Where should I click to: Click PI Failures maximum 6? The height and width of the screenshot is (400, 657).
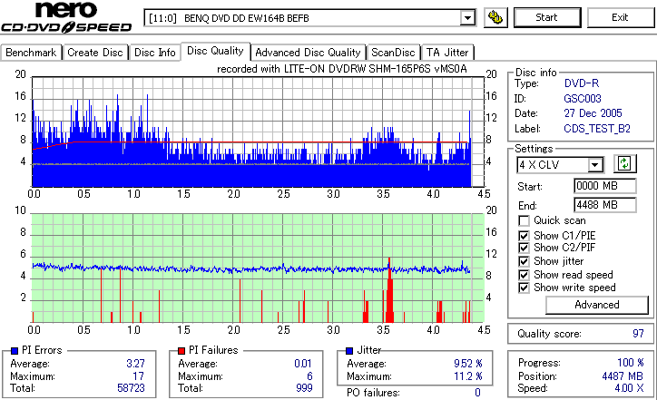309,376
